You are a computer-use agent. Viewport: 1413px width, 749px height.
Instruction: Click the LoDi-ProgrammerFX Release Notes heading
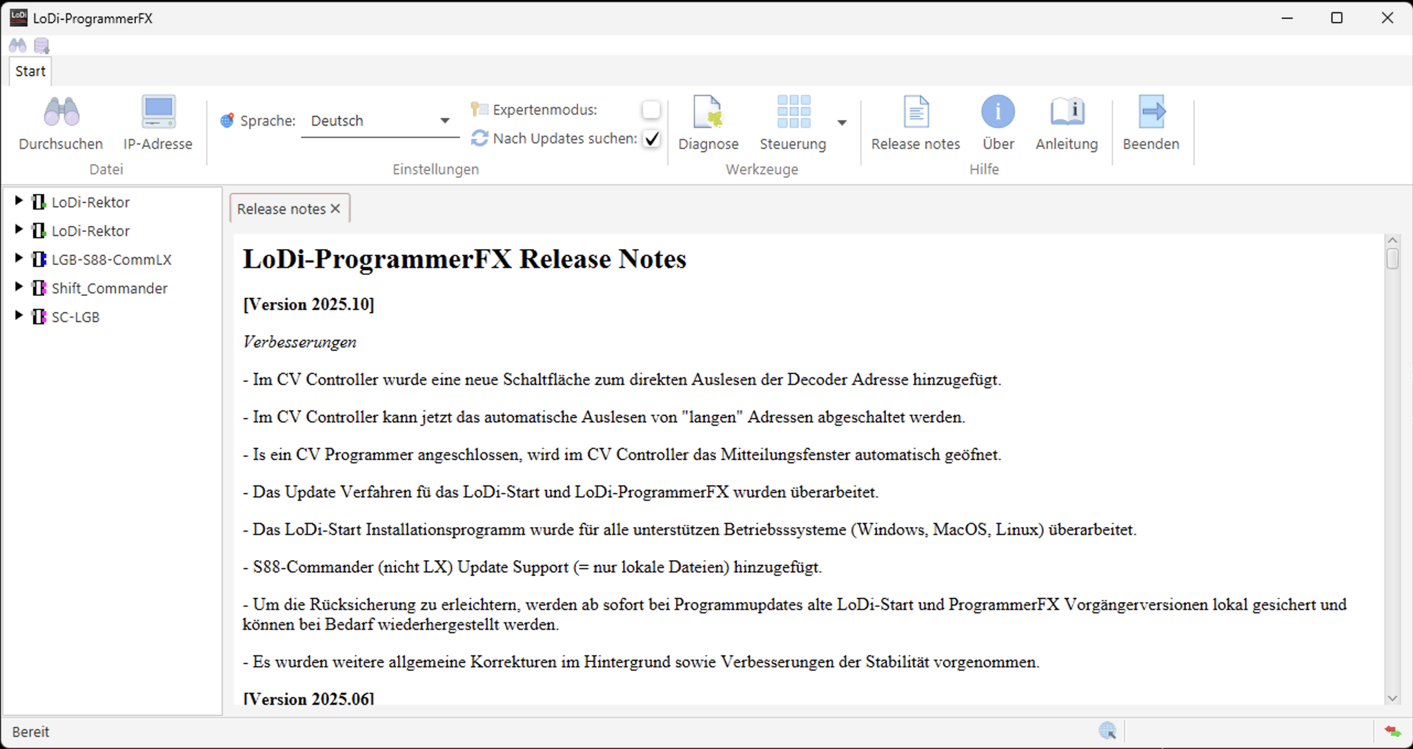464,259
